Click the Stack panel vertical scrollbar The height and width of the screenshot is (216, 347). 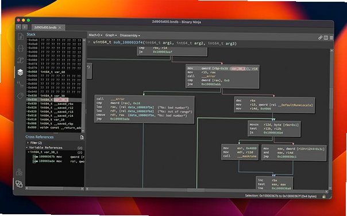click(x=84, y=85)
